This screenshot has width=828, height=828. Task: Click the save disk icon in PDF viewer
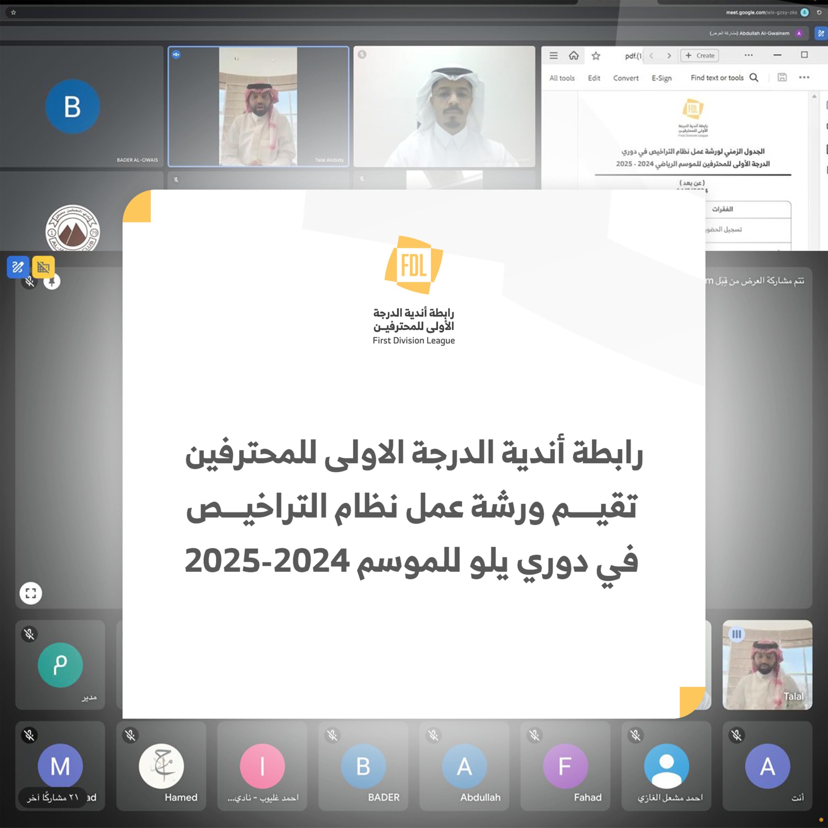[782, 77]
